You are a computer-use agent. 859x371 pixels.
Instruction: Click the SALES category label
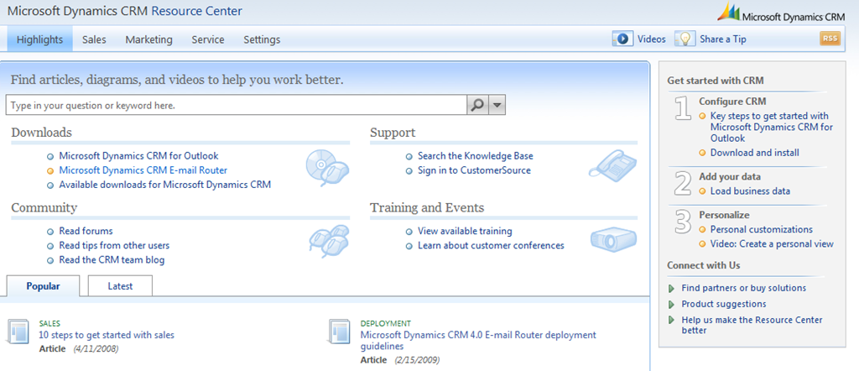[x=49, y=323]
